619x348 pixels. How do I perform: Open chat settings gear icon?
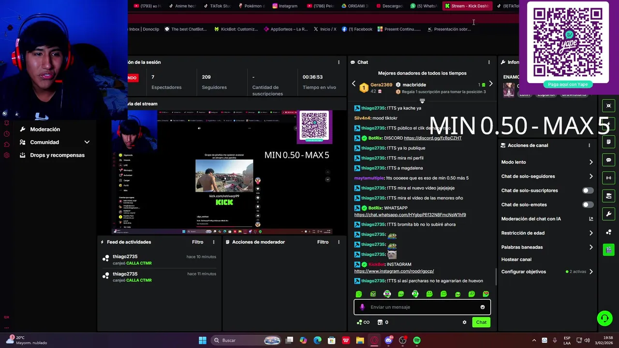click(464, 322)
